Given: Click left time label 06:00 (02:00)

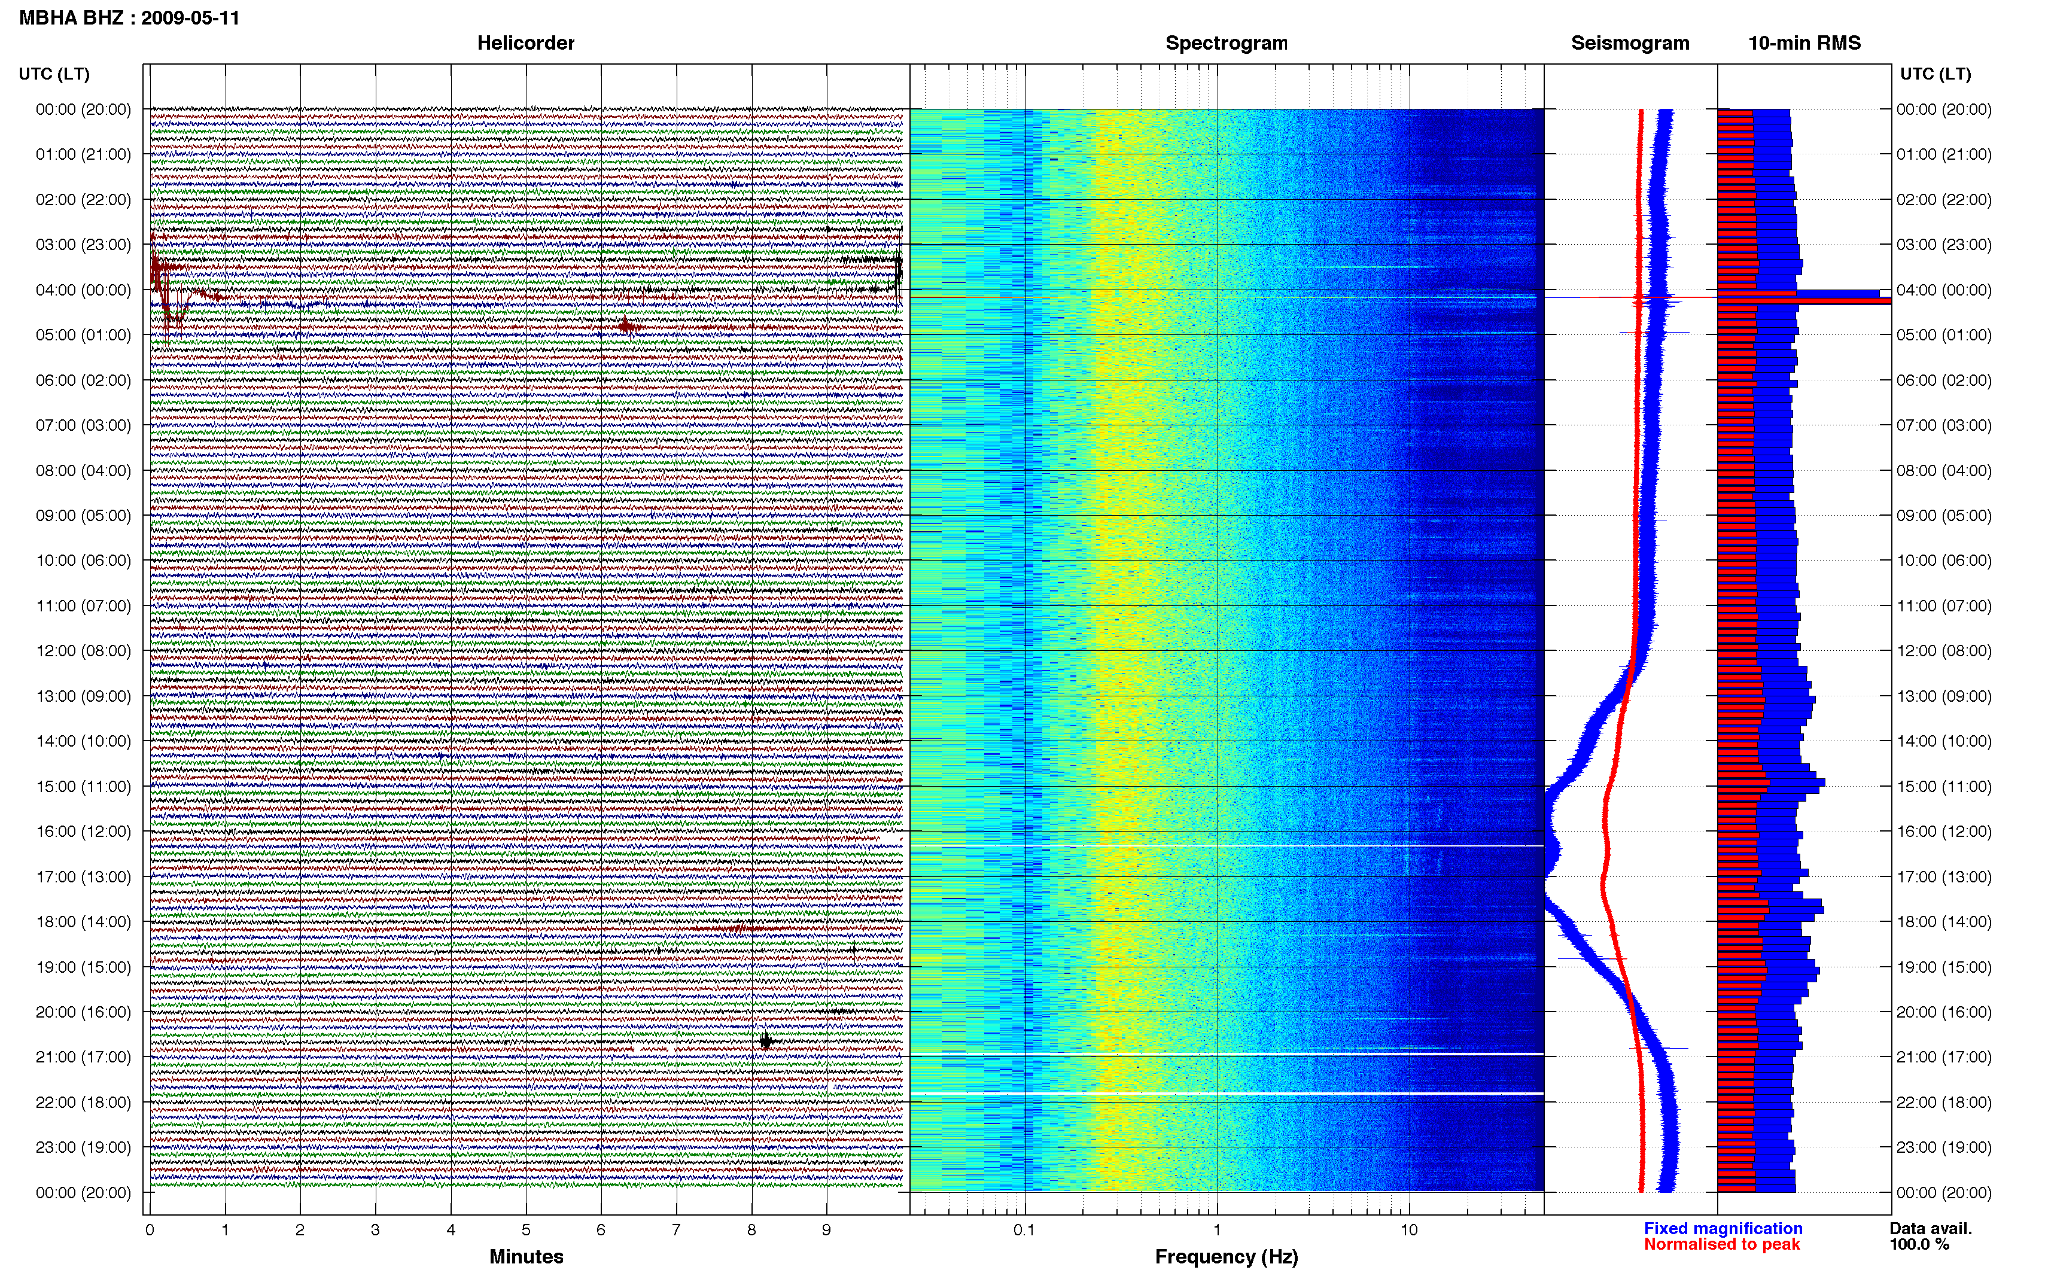Looking at the screenshot, I should pos(84,380).
